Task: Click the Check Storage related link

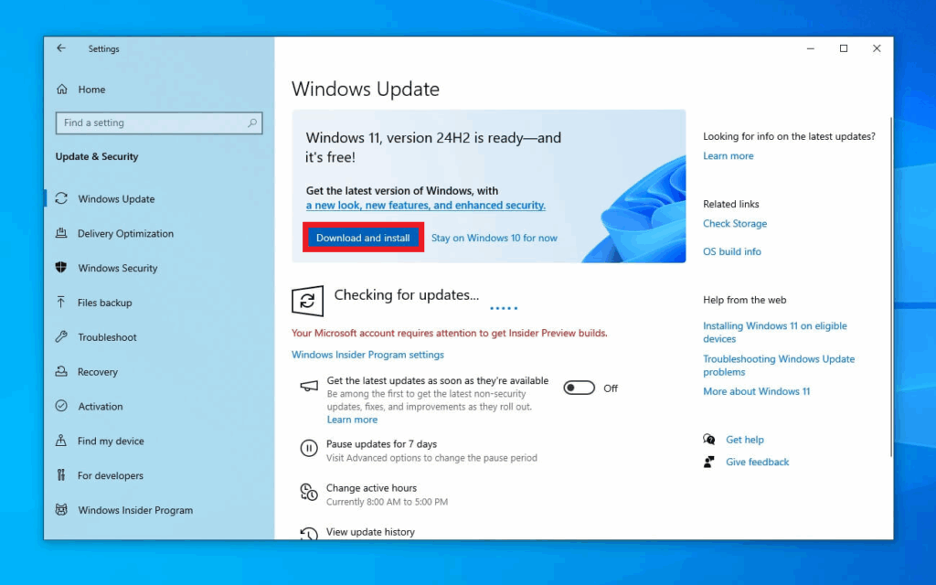Action: click(734, 223)
